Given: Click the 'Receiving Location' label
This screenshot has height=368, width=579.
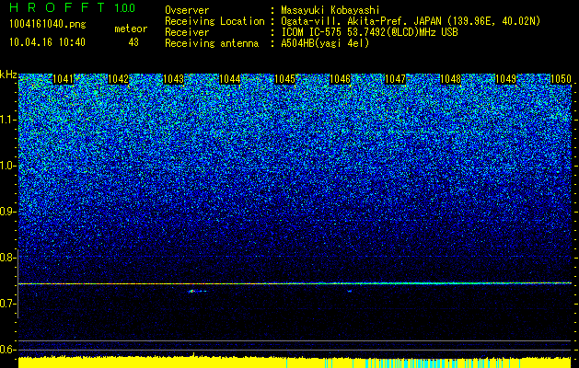Looking at the screenshot, I should click(214, 21).
